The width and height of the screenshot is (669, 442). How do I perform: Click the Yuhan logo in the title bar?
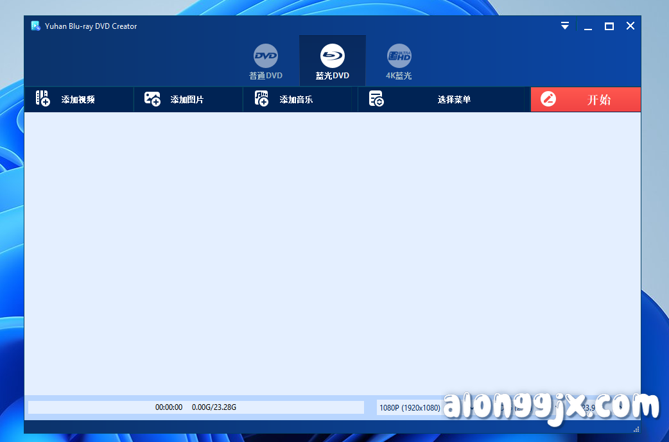click(35, 26)
